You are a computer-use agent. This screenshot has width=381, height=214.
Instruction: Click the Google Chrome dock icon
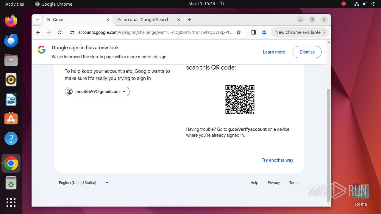point(11,163)
